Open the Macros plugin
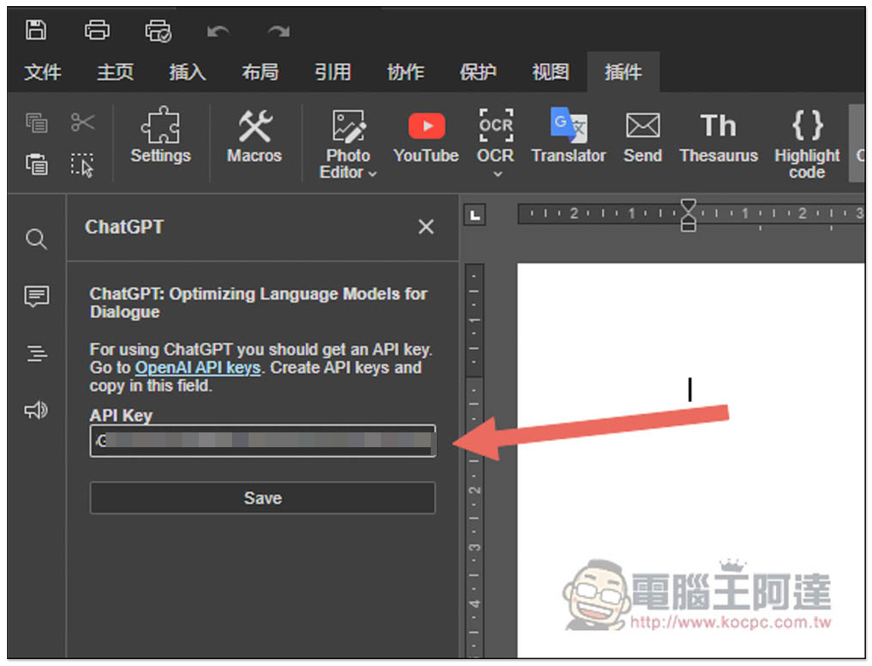Screen dimensions: 872x666 coord(255,136)
